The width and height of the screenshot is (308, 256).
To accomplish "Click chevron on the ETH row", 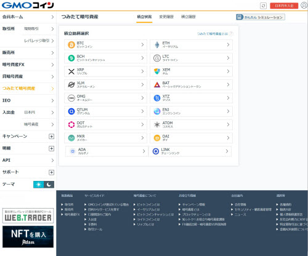I will pos(228,44).
